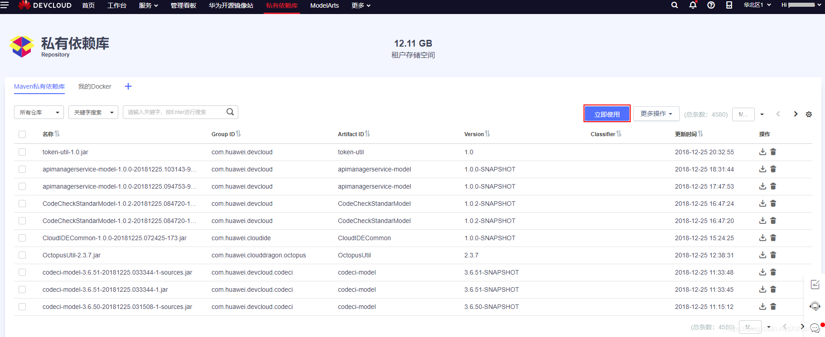Expand the 更多 menu in top nav

click(x=361, y=5)
